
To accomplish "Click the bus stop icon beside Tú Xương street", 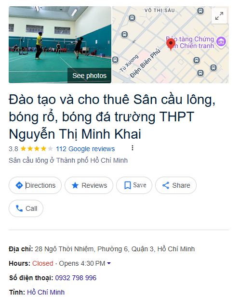I will 115,60.
